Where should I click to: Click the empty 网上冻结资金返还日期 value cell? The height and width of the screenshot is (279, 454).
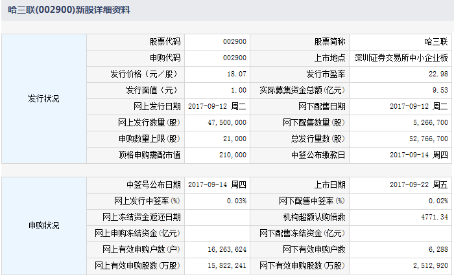(x=217, y=217)
